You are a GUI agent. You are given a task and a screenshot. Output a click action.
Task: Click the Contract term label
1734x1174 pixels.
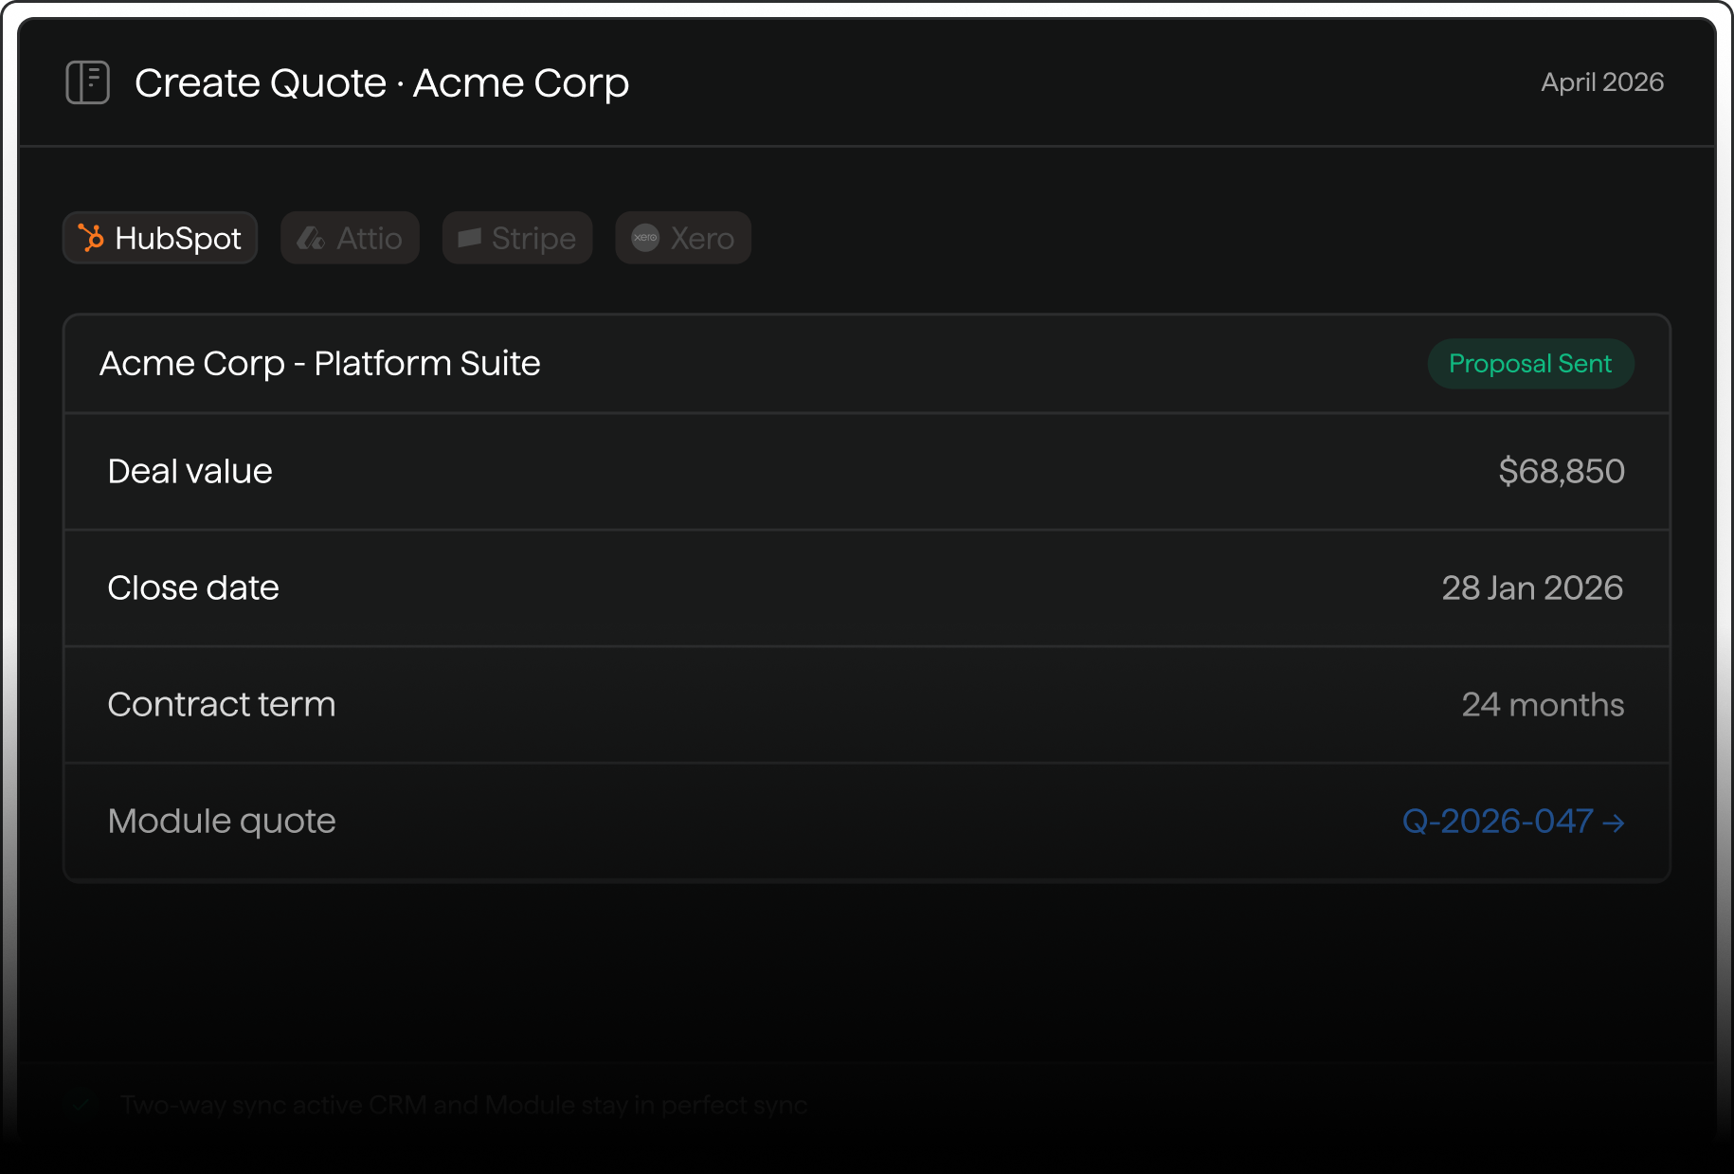222,704
